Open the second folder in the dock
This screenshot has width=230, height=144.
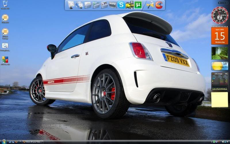(x=96, y=5)
